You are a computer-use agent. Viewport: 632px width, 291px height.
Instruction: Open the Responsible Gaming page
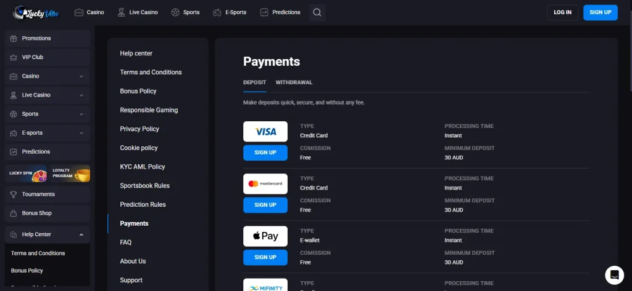pyautogui.click(x=149, y=110)
